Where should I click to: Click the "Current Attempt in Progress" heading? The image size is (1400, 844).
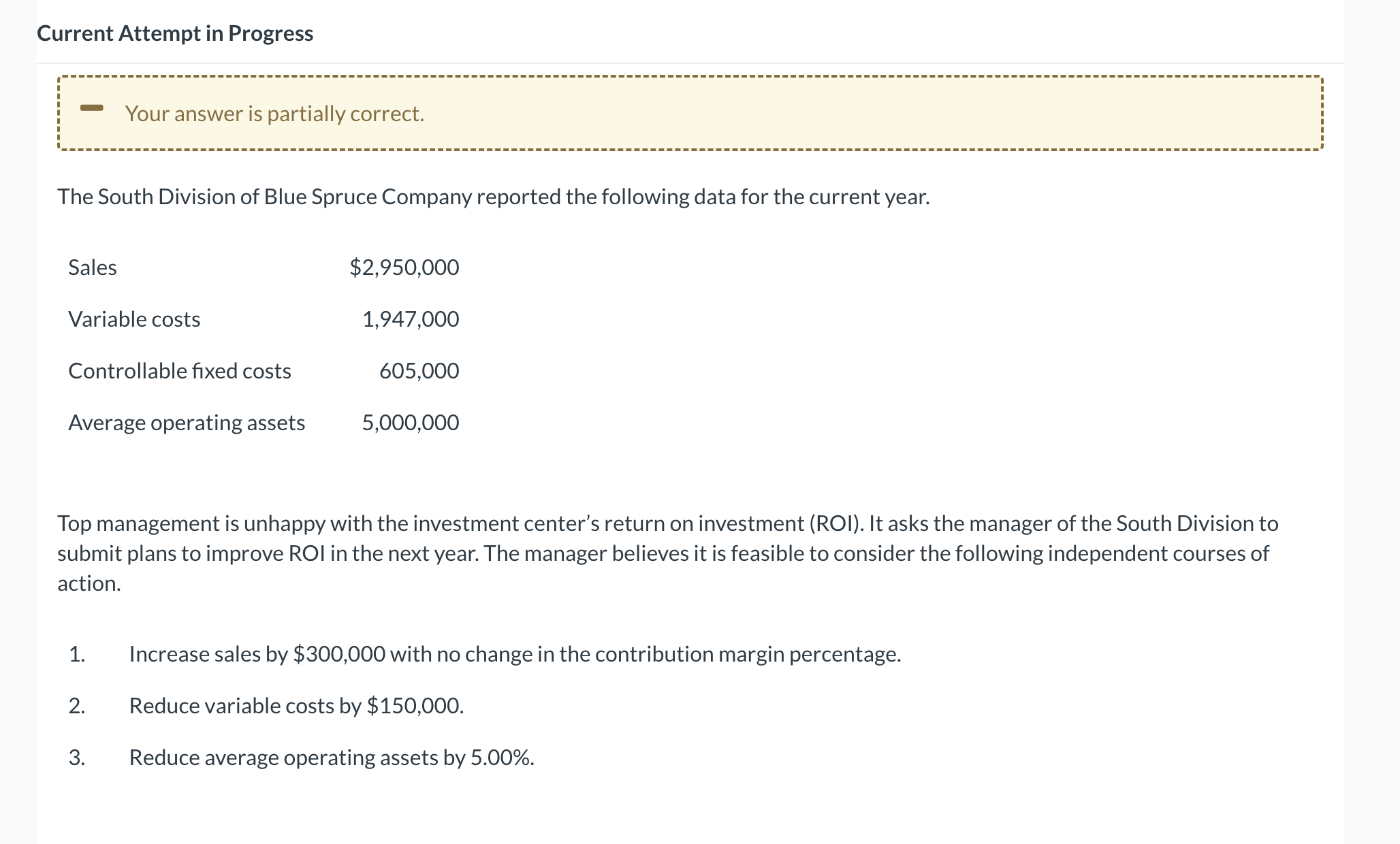[x=175, y=33]
